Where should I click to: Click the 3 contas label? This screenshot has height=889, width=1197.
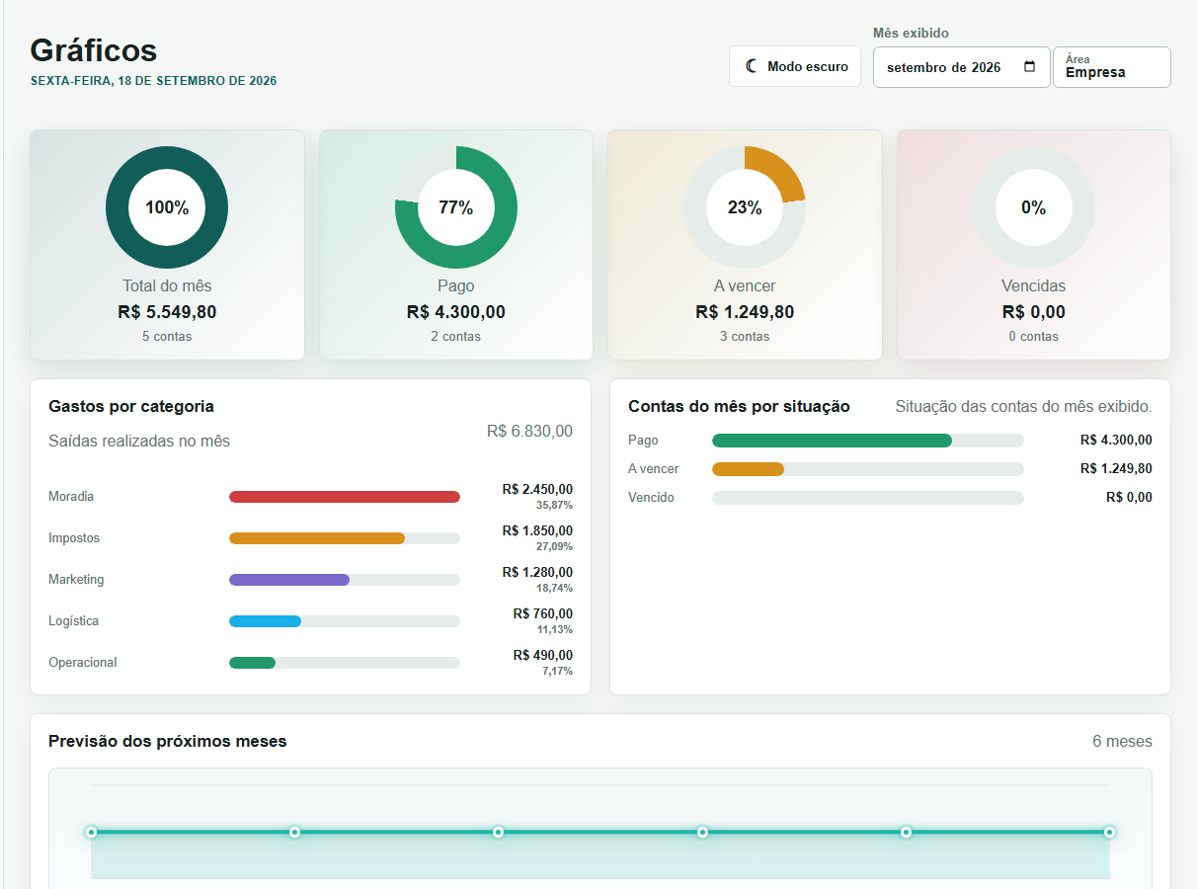745,337
